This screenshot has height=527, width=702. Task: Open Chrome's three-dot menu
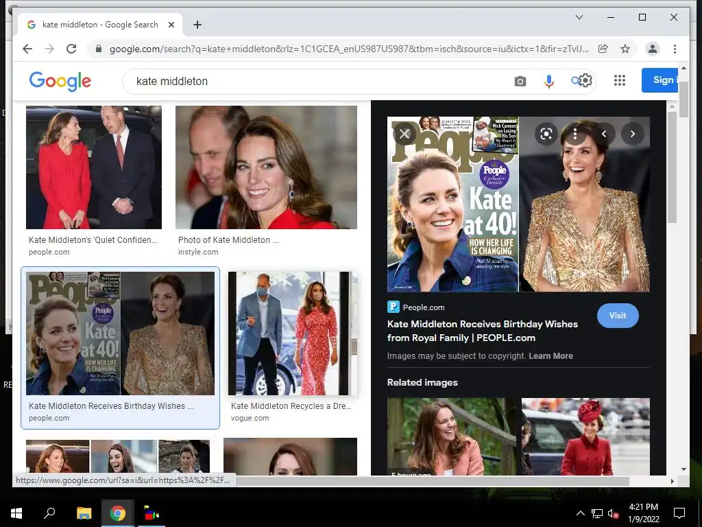[x=675, y=49]
